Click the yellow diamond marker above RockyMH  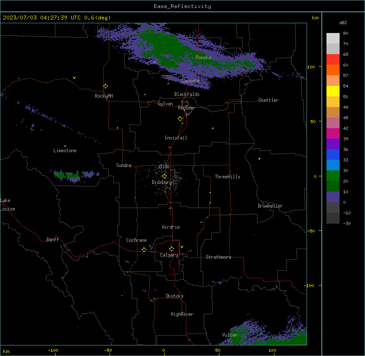point(105,86)
